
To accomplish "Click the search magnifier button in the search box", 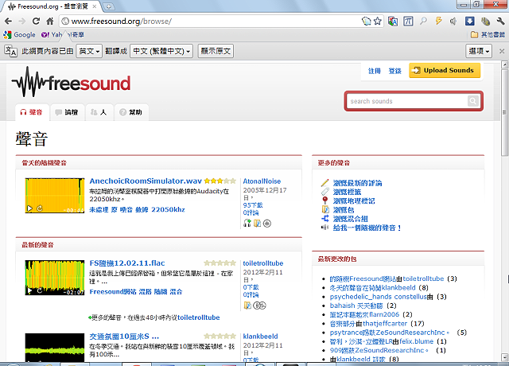I will [473, 101].
